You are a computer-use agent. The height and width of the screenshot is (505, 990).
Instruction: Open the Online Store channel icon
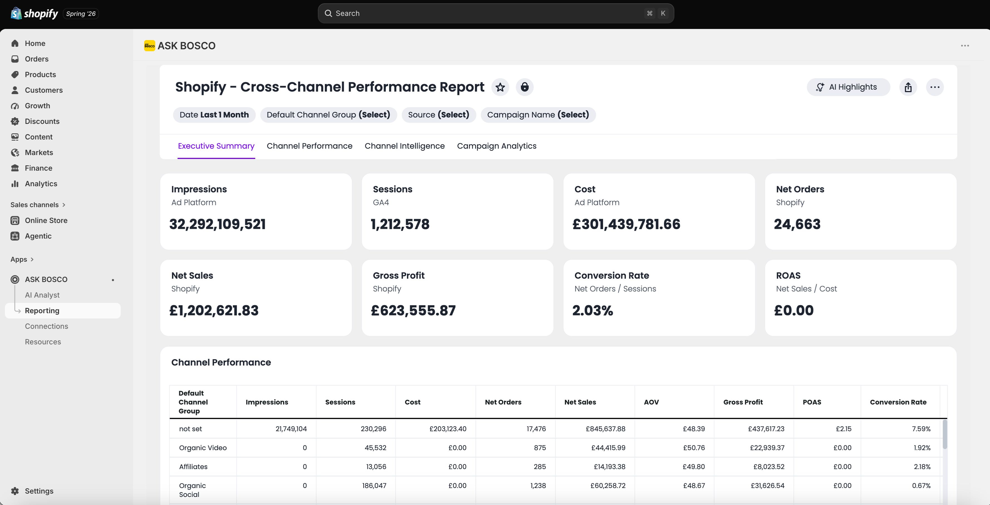[x=15, y=220]
